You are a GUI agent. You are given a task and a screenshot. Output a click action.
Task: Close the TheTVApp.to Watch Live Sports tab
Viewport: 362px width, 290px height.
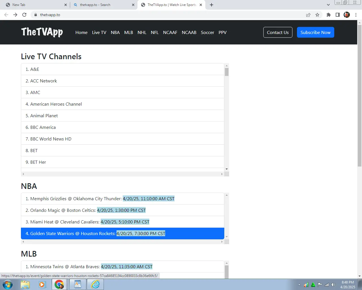(201, 5)
